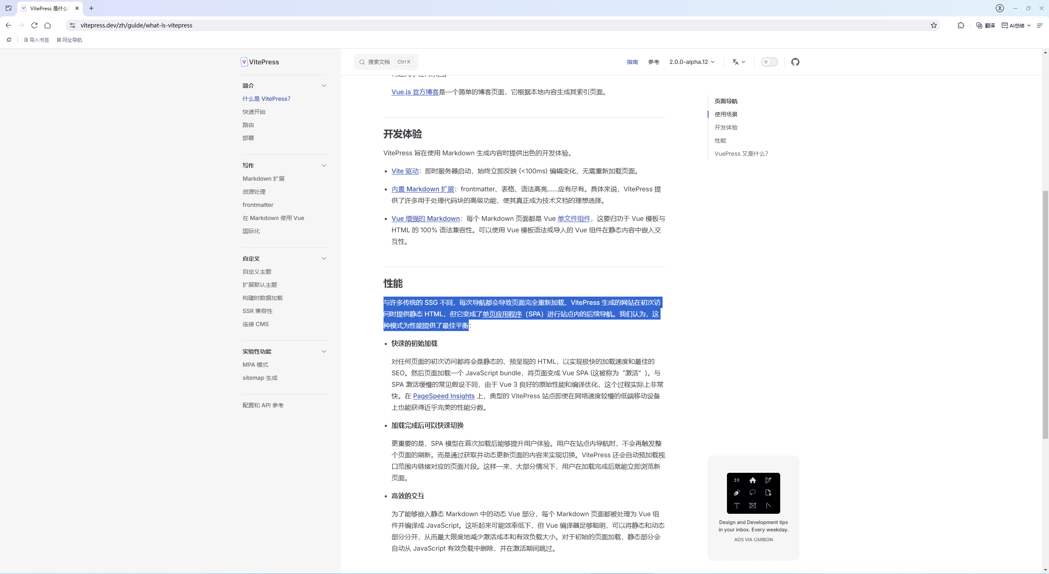
Task: Click the 导入书签 bookmark item
Action: pyautogui.click(x=36, y=40)
